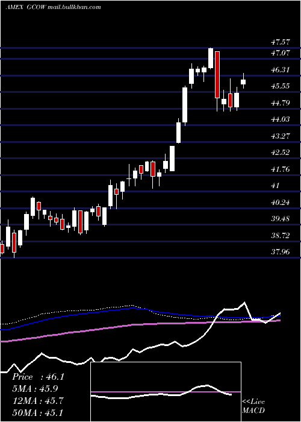301x422 pixels.
Task: Click the 46.31 price axis label
Action: [x=281, y=70]
